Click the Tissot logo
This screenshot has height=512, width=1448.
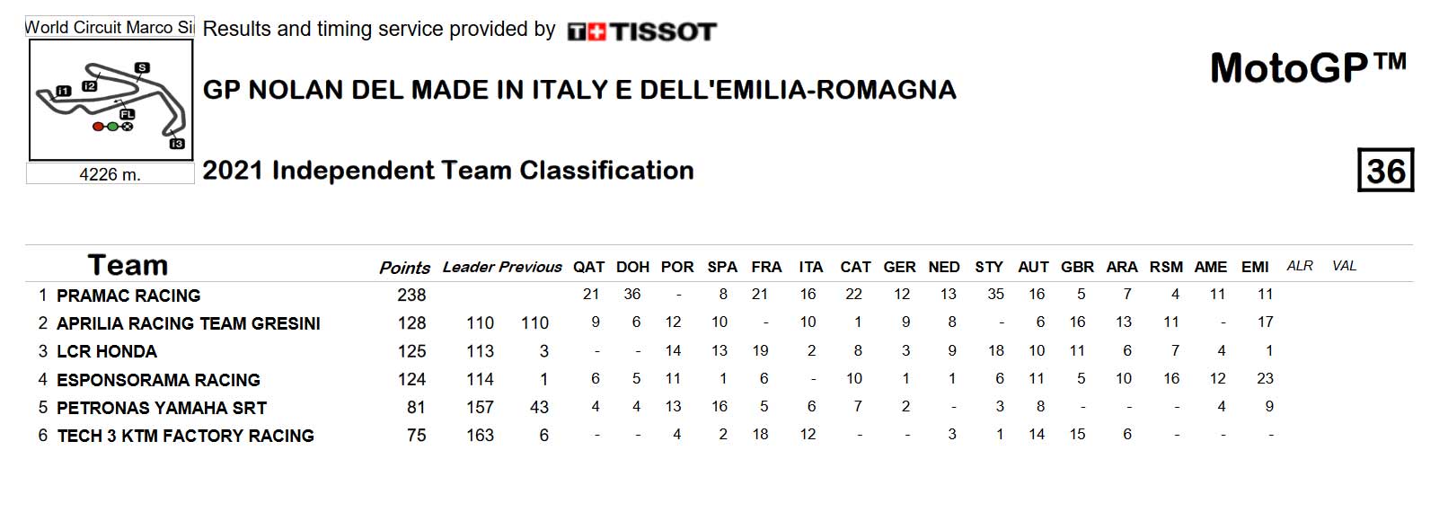(x=641, y=32)
